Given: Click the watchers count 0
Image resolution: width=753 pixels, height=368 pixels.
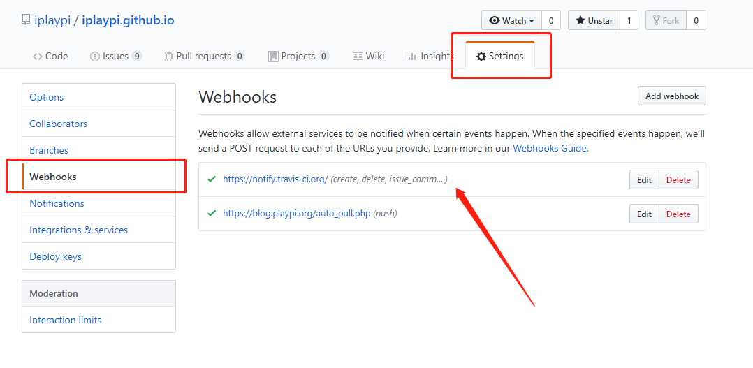Looking at the screenshot, I should tap(551, 21).
